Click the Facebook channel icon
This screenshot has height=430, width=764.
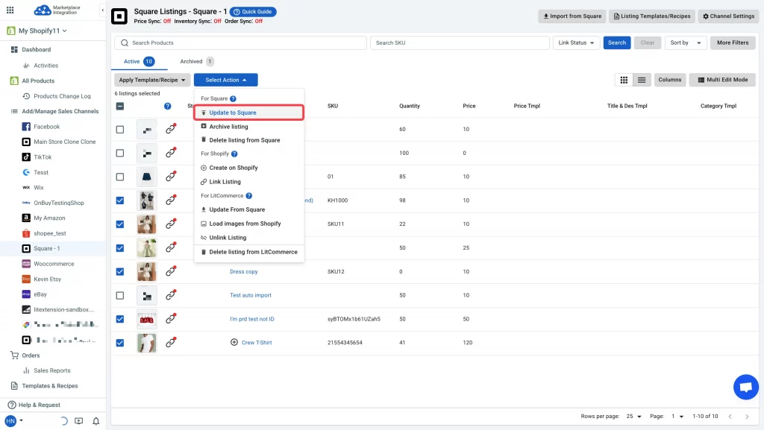pos(26,127)
